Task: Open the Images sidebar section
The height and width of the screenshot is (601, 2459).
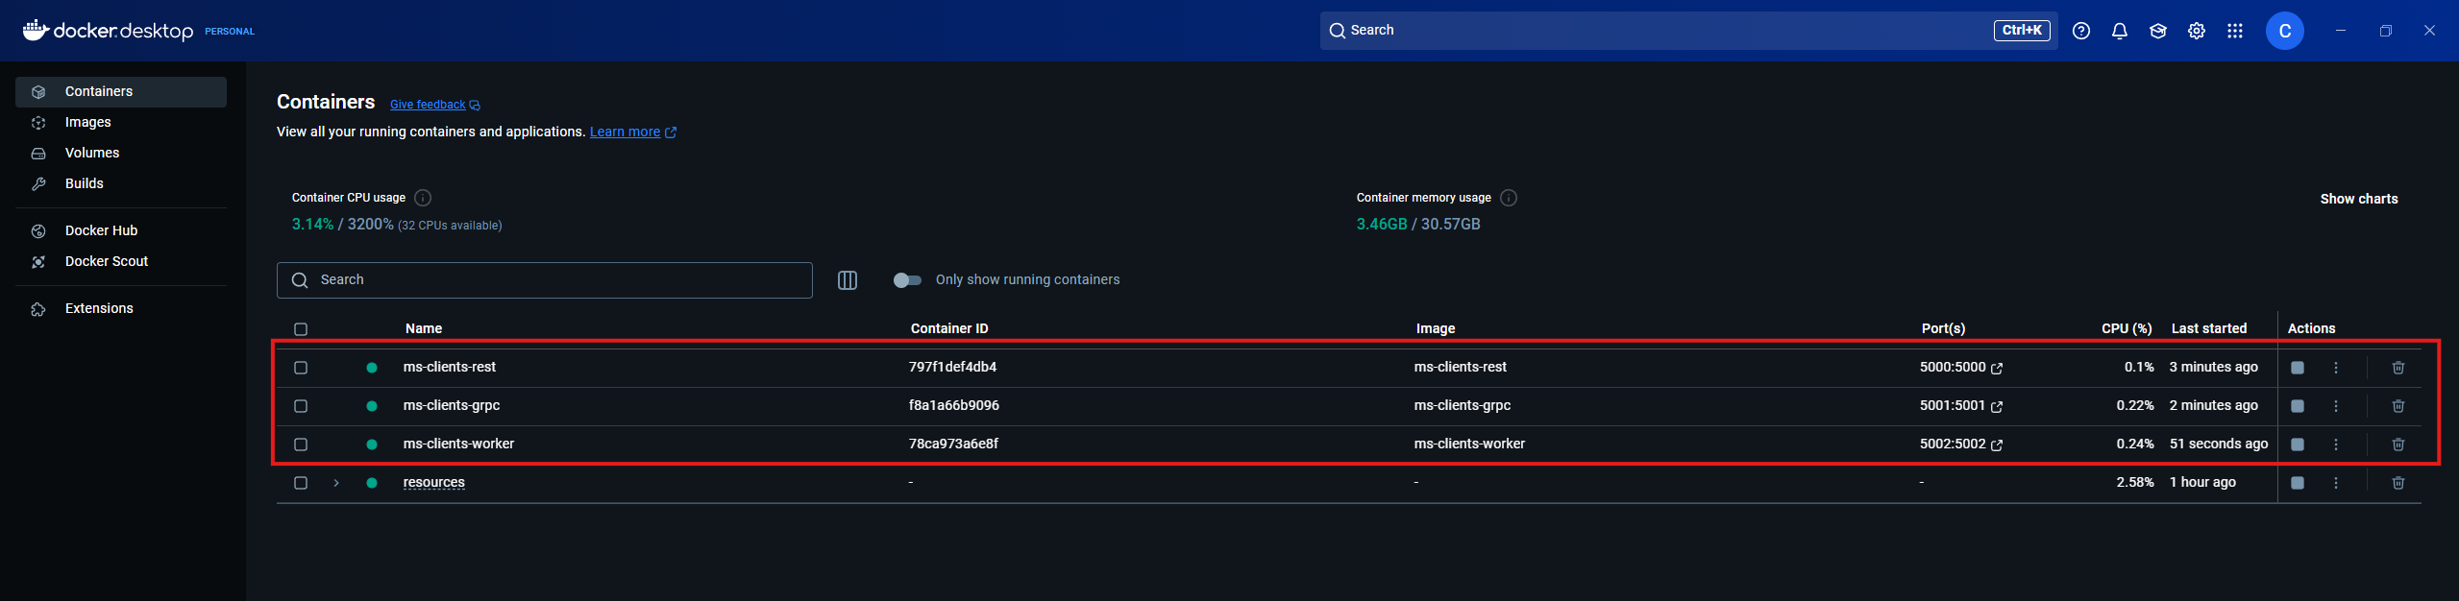Action: pyautogui.click(x=121, y=123)
